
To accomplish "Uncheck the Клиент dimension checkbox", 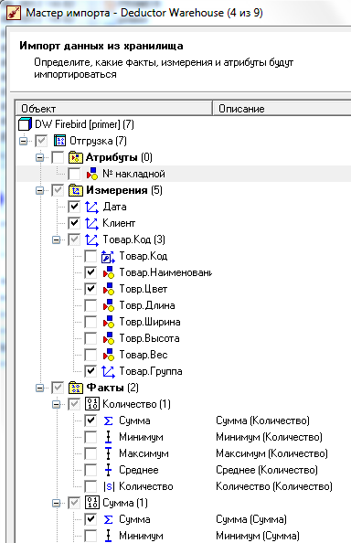I will click(74, 223).
